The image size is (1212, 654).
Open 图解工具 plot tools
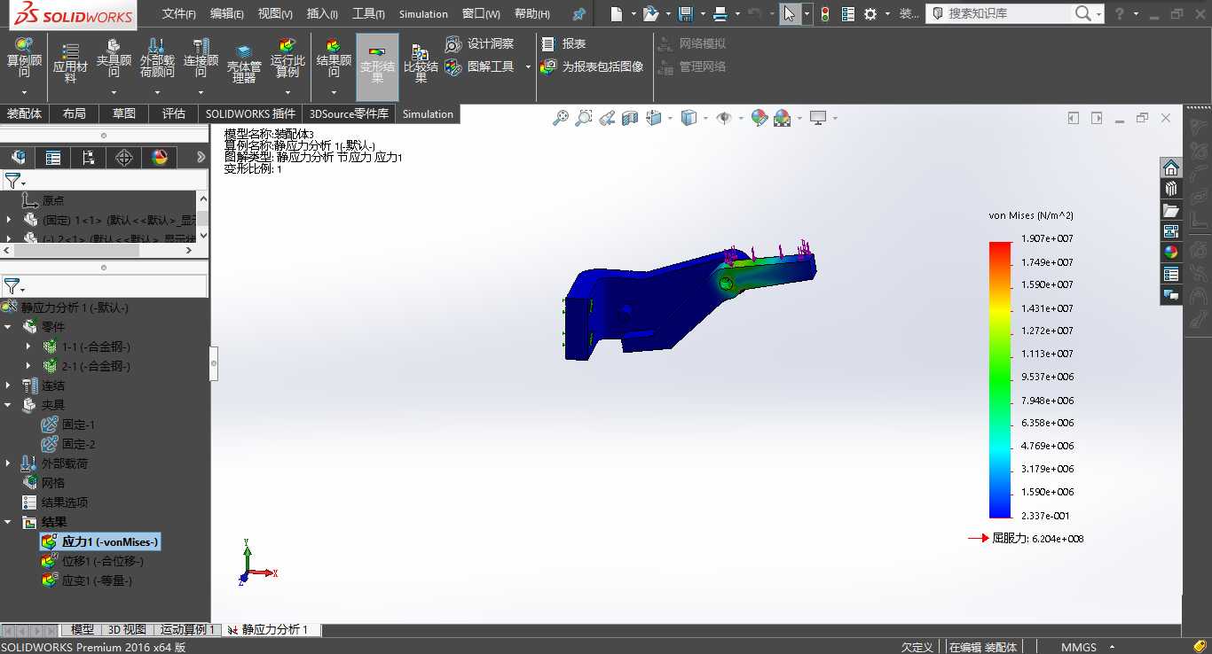(x=480, y=66)
